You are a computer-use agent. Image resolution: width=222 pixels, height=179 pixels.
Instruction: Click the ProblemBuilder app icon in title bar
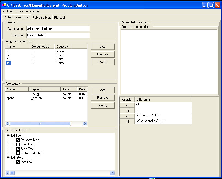4,5
